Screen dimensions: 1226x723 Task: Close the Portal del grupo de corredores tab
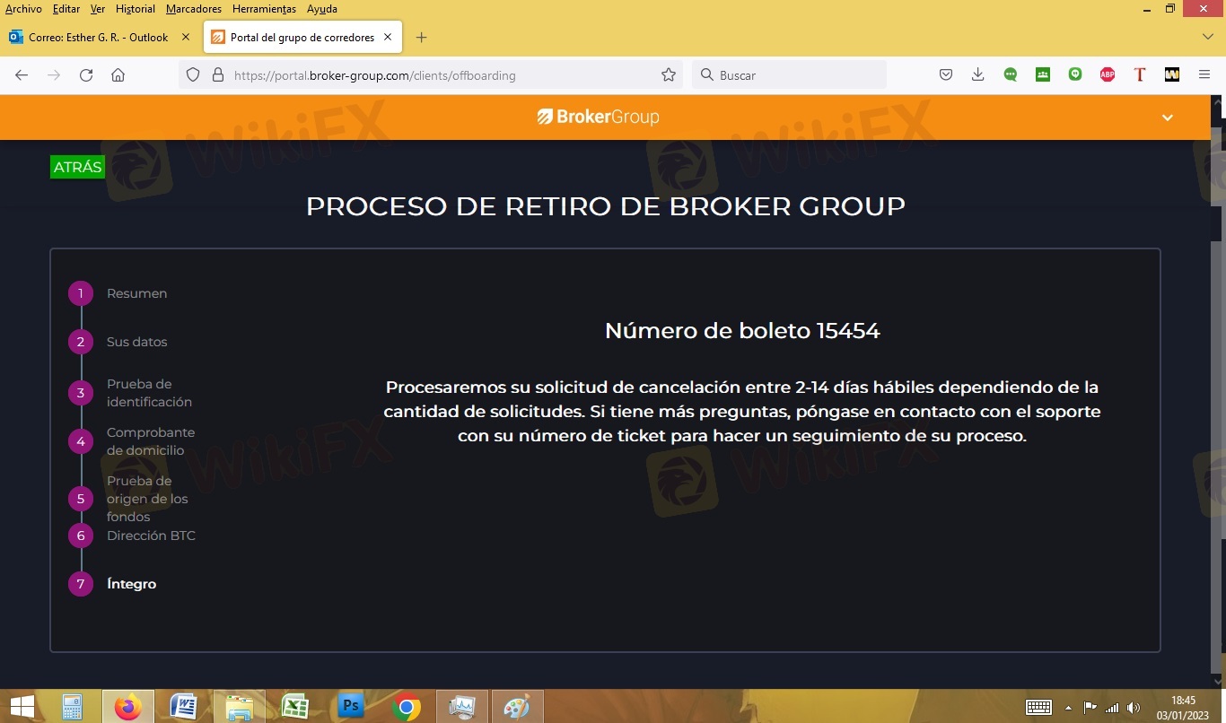pos(388,38)
